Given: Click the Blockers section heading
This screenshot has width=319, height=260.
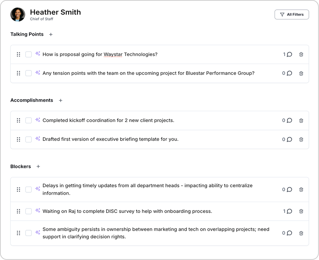Looking at the screenshot, I should [x=20, y=167].
